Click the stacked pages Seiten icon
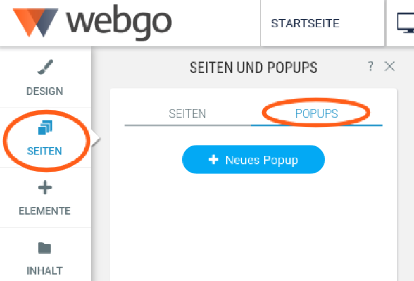The height and width of the screenshot is (281, 414). 45,127
